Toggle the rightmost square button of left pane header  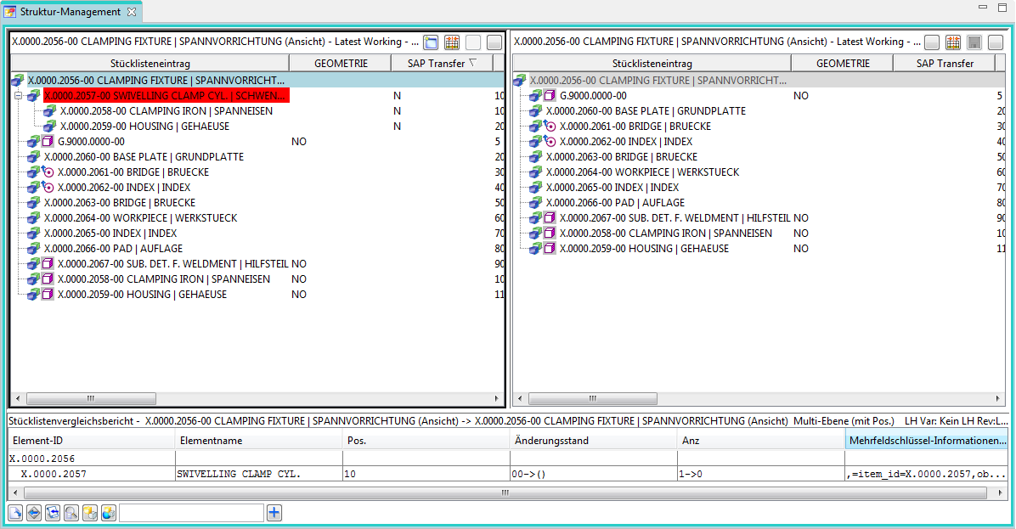(x=494, y=42)
